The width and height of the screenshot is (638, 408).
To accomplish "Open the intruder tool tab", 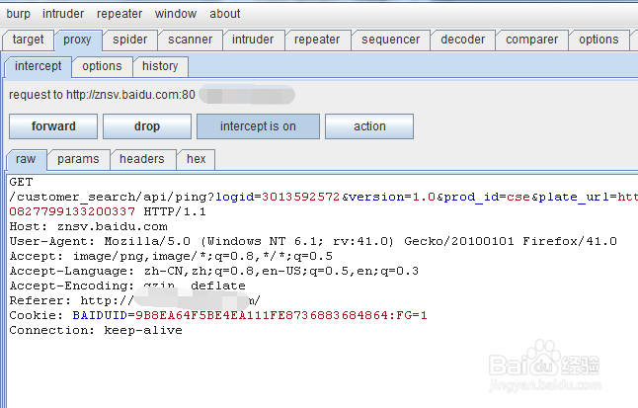I will click(253, 40).
